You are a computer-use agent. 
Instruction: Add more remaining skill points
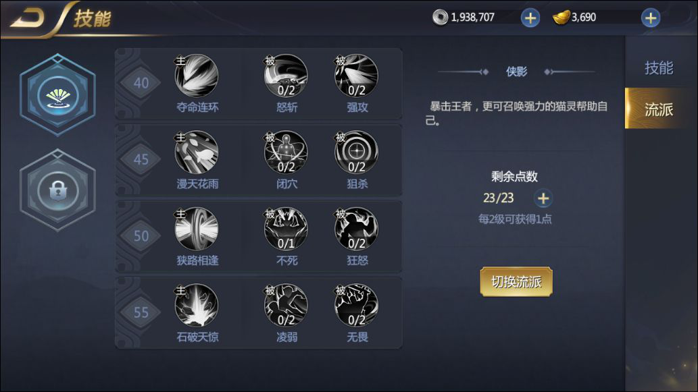(x=543, y=198)
